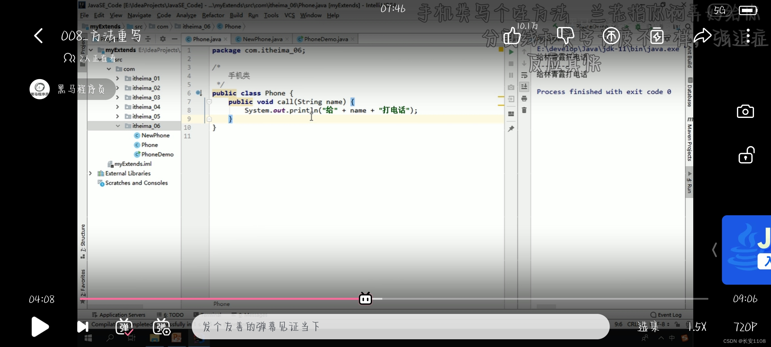Expand the itheima_03 package

(x=118, y=97)
